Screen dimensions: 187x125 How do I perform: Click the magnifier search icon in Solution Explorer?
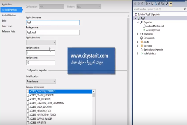(185, 9)
